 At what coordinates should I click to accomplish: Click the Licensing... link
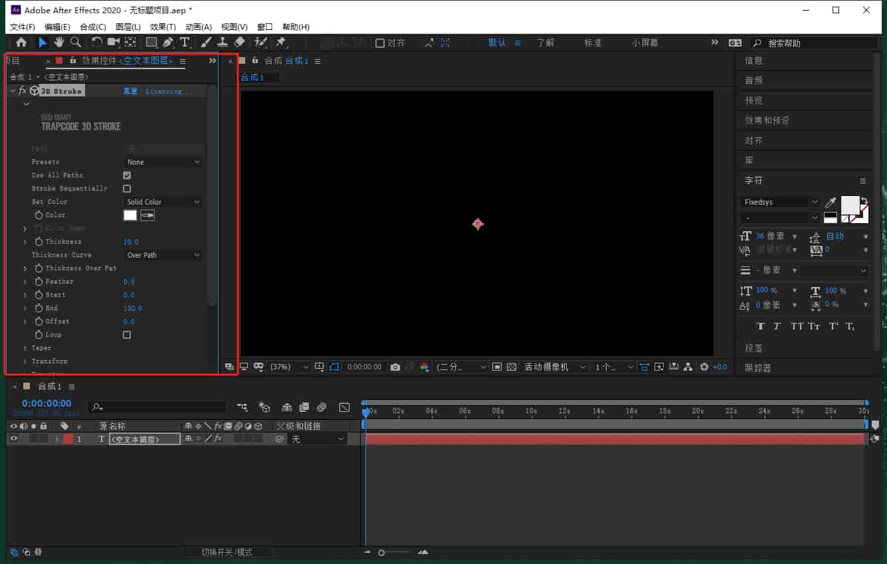169,91
